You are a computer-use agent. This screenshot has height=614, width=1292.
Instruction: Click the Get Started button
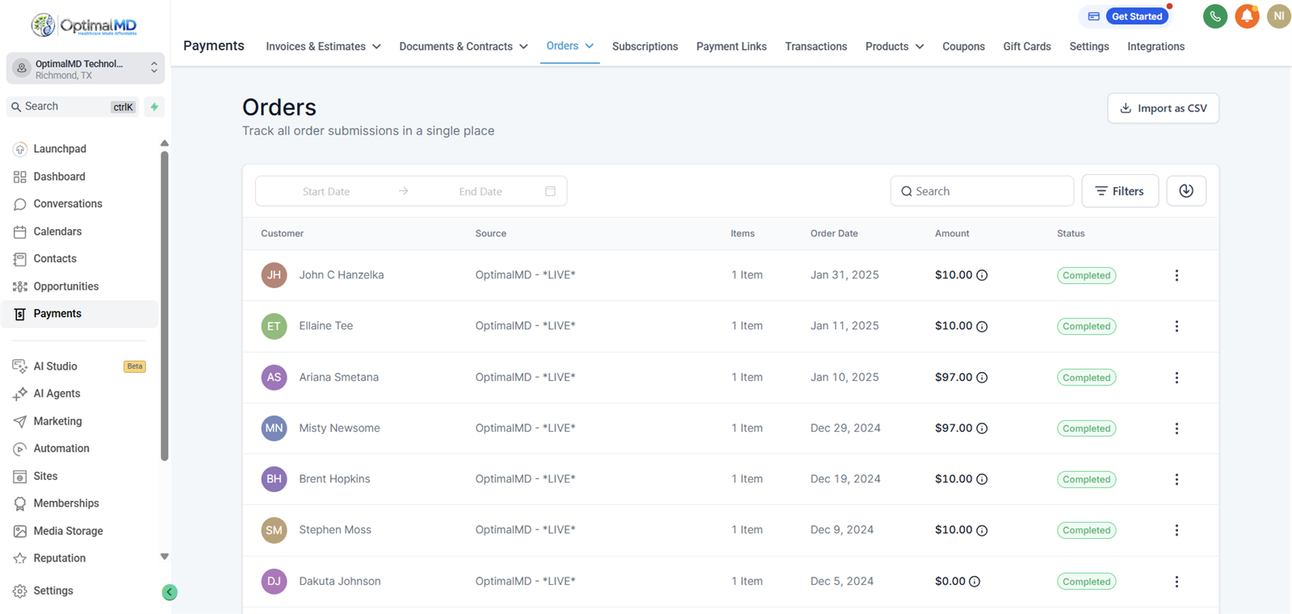[x=1137, y=16]
